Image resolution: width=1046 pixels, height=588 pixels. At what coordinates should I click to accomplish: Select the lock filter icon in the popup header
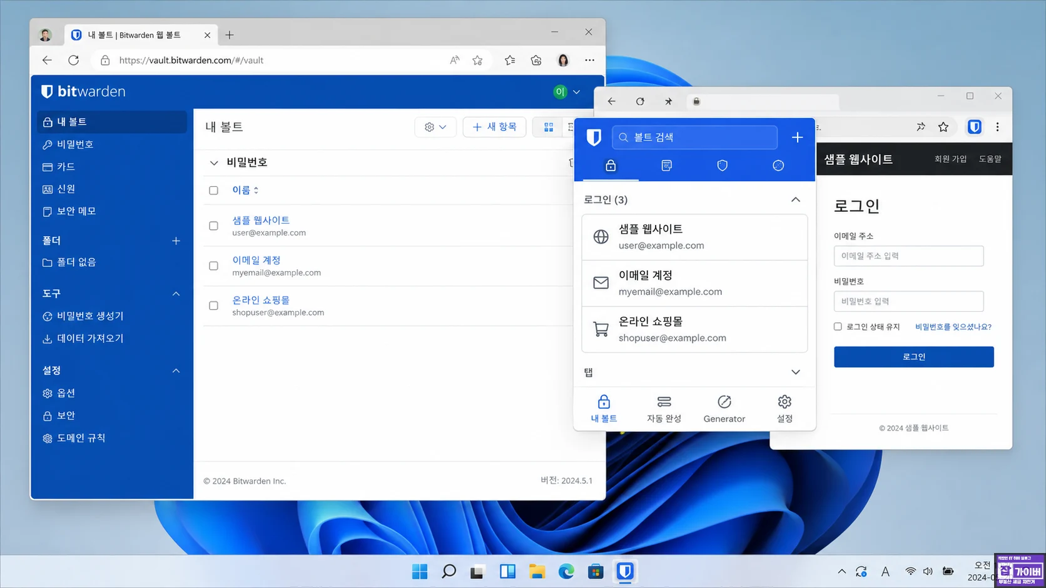[611, 166]
